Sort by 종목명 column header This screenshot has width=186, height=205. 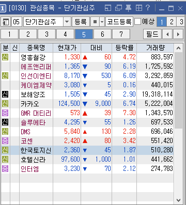(x=36, y=48)
